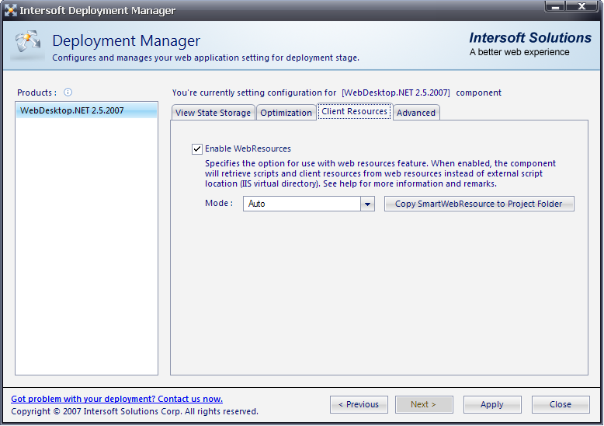Go back with the Previous button
Image resolution: width=604 pixels, height=426 pixels.
pyautogui.click(x=359, y=404)
